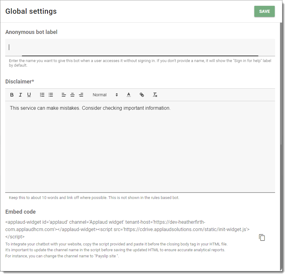
Task: Click the 'Payslip site' example line
Action: pos(62,256)
